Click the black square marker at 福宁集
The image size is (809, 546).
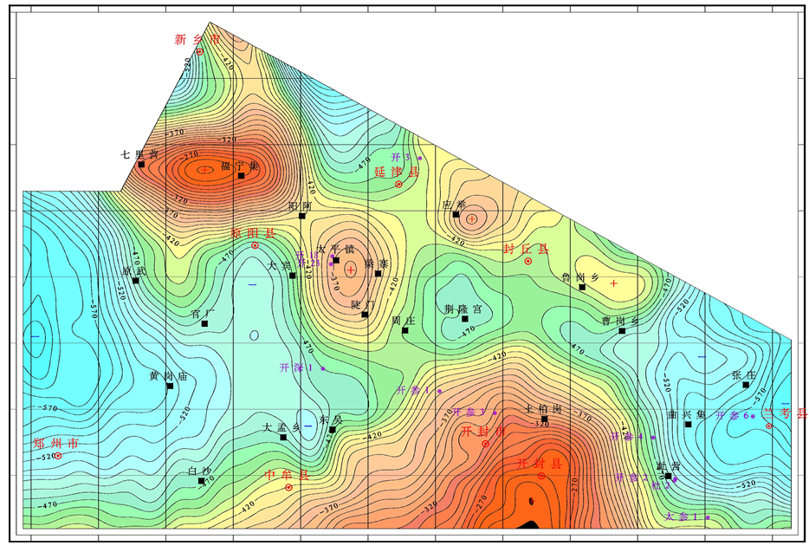(241, 176)
